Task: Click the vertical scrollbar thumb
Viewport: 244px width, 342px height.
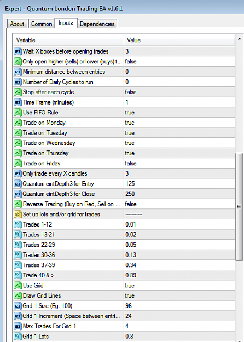Action: click(239, 206)
